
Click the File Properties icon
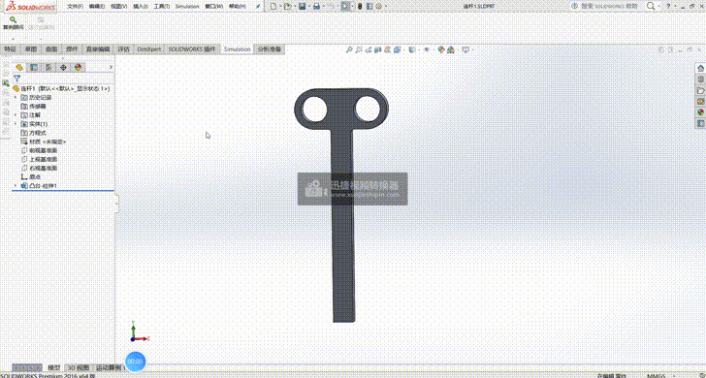coord(369,7)
